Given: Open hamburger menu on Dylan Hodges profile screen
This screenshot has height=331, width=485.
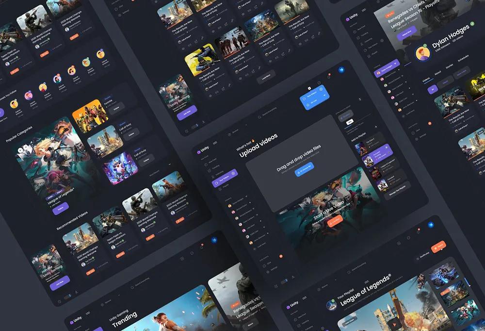Looking at the screenshot, I should 364,10.
